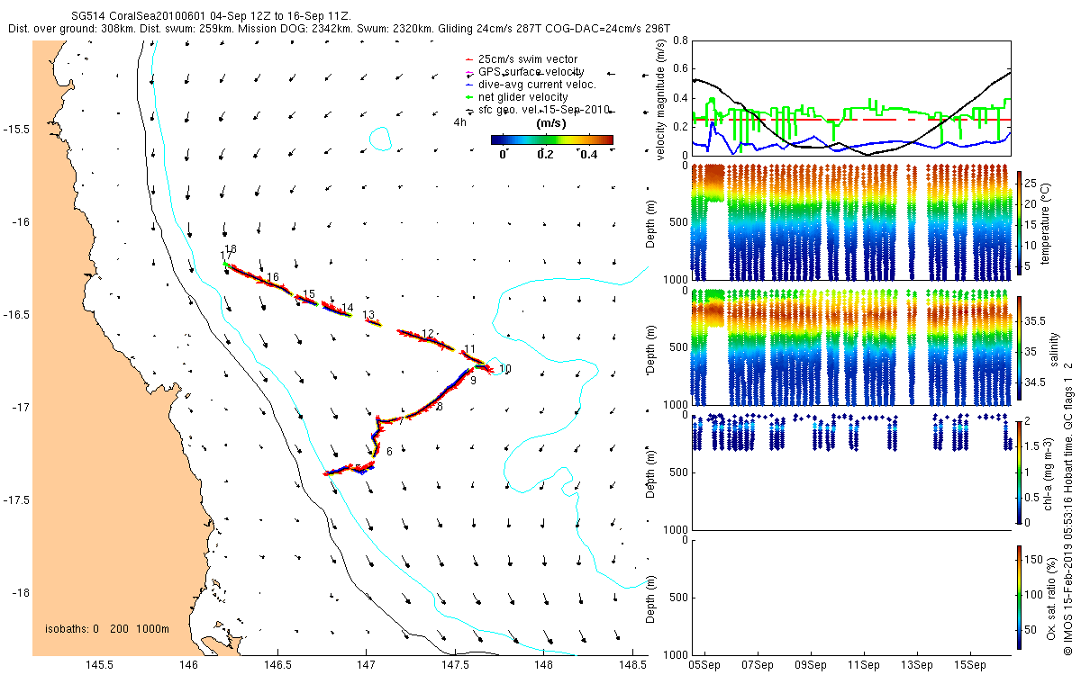Click the '4h' label near the legend
This screenshot has width=1081, height=675.
459,121
